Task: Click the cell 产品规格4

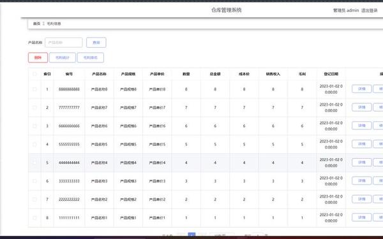Action: (x=128, y=163)
